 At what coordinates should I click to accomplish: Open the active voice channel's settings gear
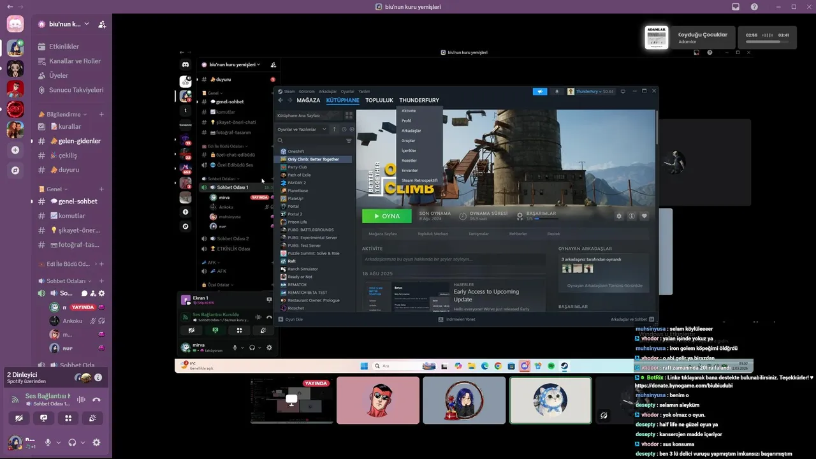101,293
